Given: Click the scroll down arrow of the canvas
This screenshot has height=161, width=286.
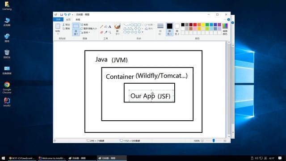Looking at the screenshot, I should [x=229, y=136].
